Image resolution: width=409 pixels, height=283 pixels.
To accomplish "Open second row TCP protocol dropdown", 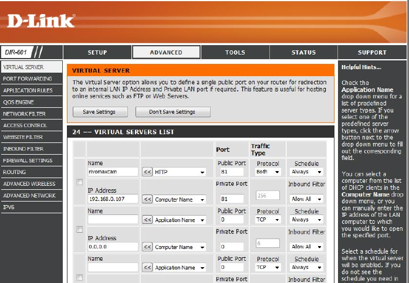I will [x=268, y=220].
